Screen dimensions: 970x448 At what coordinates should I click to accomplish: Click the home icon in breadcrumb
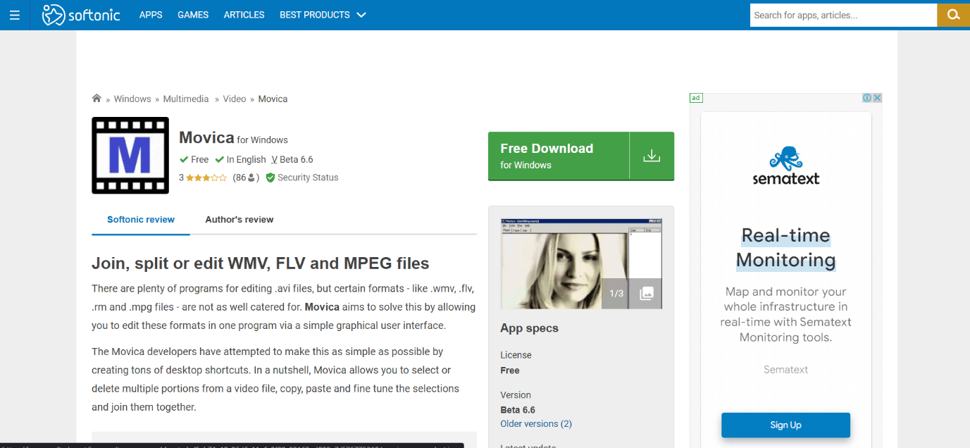(x=97, y=99)
